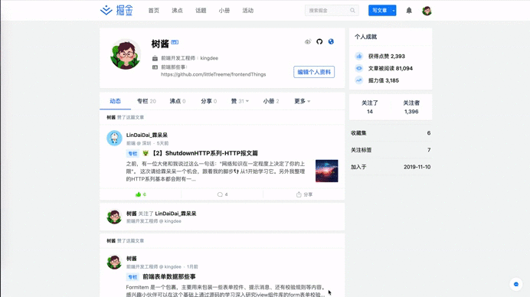Go to the 首页 nav item

(153, 11)
